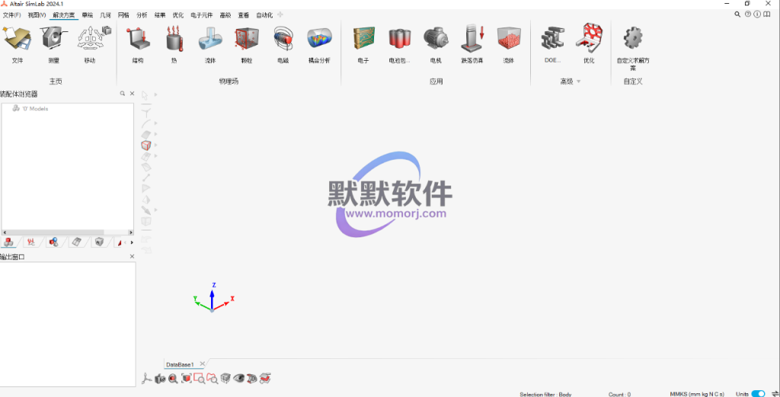The image size is (780, 397).
Task: Expand the 高级 group dropdown arrow
Action: [x=578, y=81]
